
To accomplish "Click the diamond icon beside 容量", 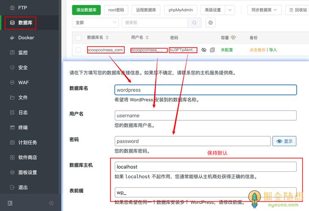I will pyautogui.click(x=233, y=38).
